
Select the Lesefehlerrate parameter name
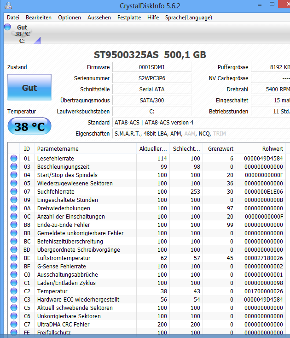tap(56, 159)
